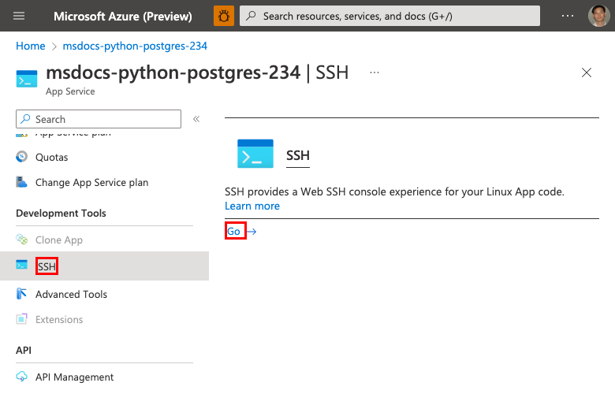
Task: Click the bug feedback icon
Action: click(224, 16)
